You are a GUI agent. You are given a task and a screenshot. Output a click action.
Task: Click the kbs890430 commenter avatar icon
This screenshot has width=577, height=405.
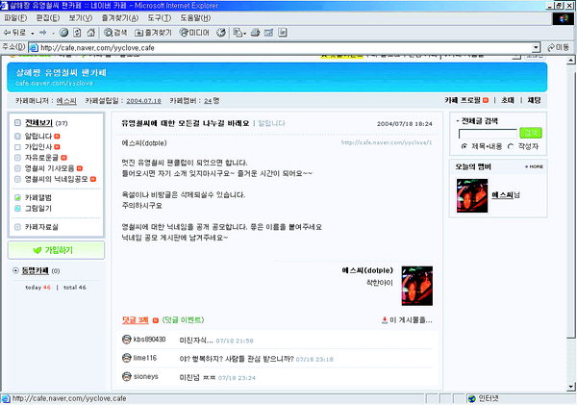127,340
